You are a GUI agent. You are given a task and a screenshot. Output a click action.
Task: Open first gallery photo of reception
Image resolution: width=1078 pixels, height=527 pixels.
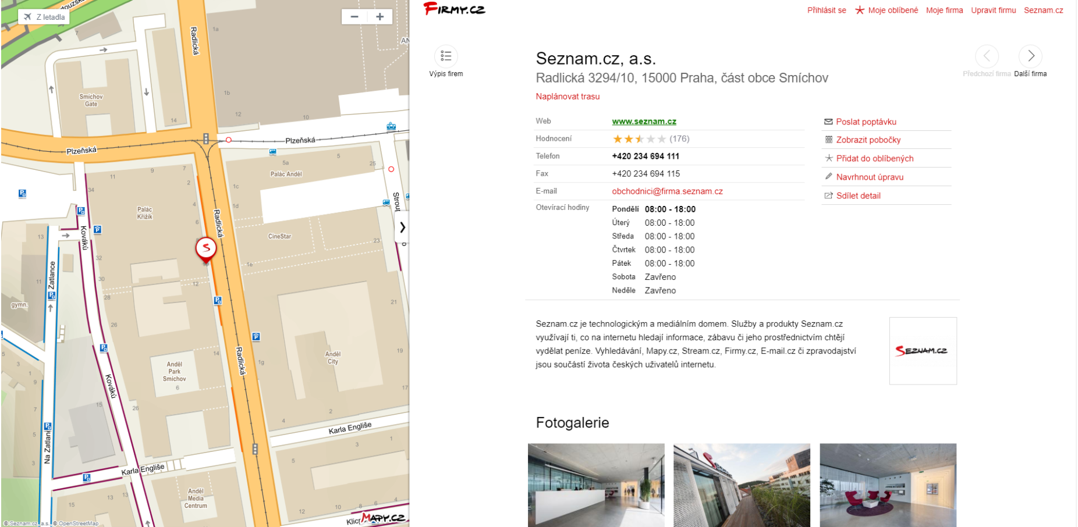tap(596, 485)
